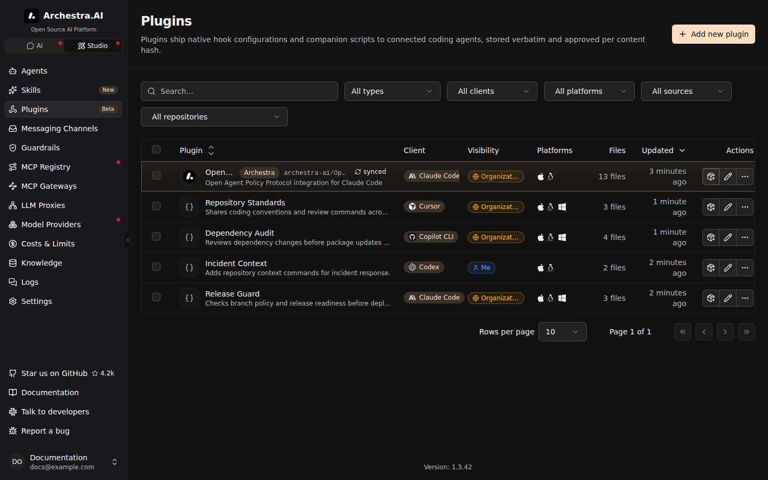Open MCP Gateways
The image size is (768, 480).
(x=63, y=186)
